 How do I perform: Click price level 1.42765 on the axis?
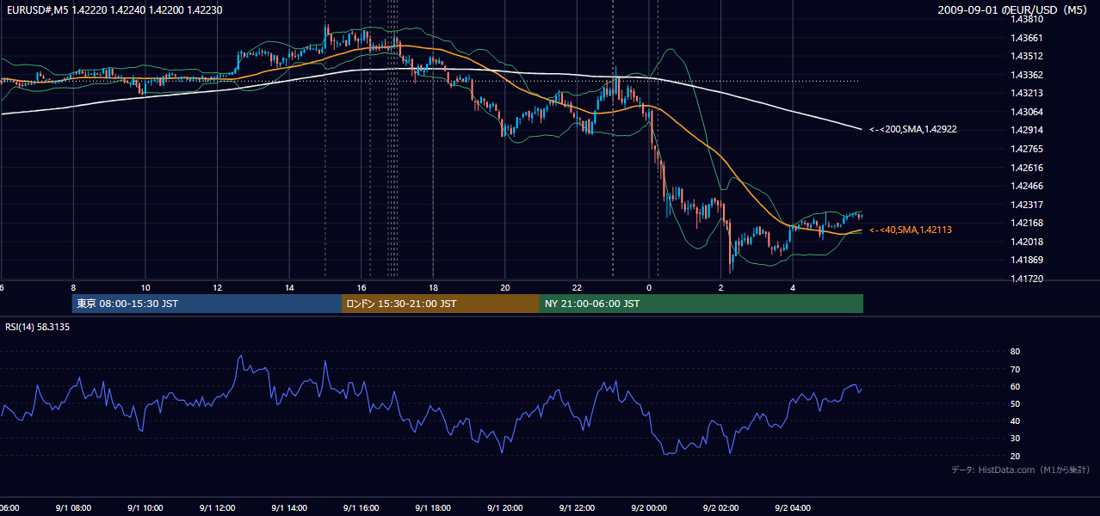click(1028, 149)
